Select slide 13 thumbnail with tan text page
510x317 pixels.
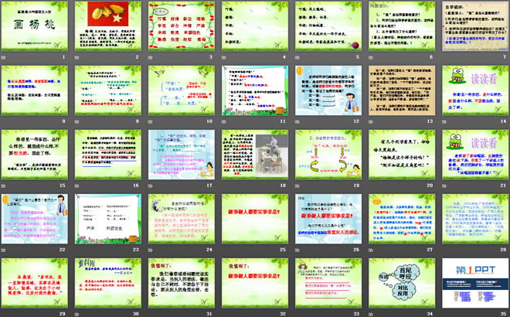click(402, 90)
